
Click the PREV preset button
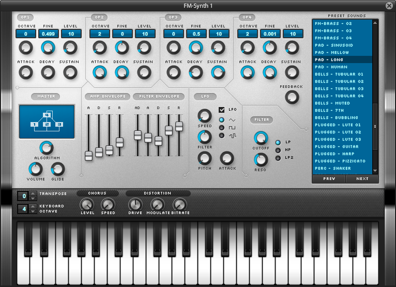[329, 178]
